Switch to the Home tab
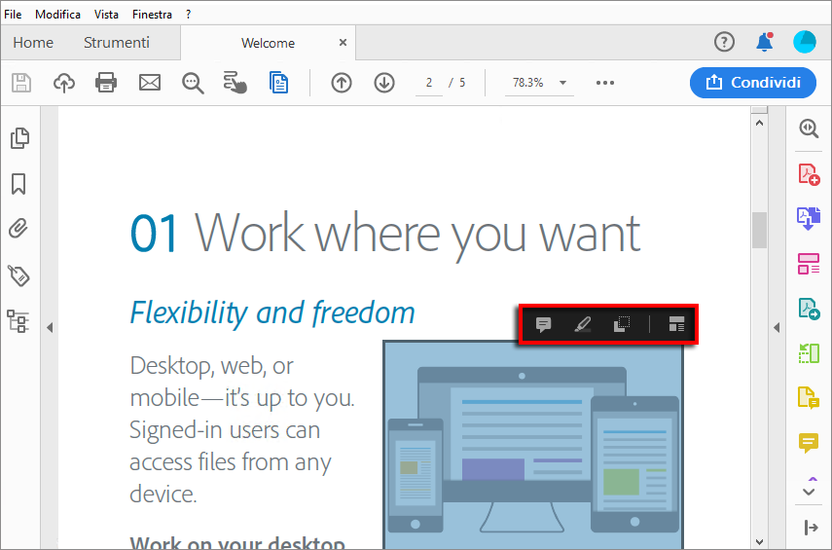Viewport: 832px width, 550px height. (x=33, y=43)
